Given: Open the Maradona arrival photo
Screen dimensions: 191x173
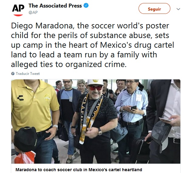Looking at the screenshot, I should (96, 121).
